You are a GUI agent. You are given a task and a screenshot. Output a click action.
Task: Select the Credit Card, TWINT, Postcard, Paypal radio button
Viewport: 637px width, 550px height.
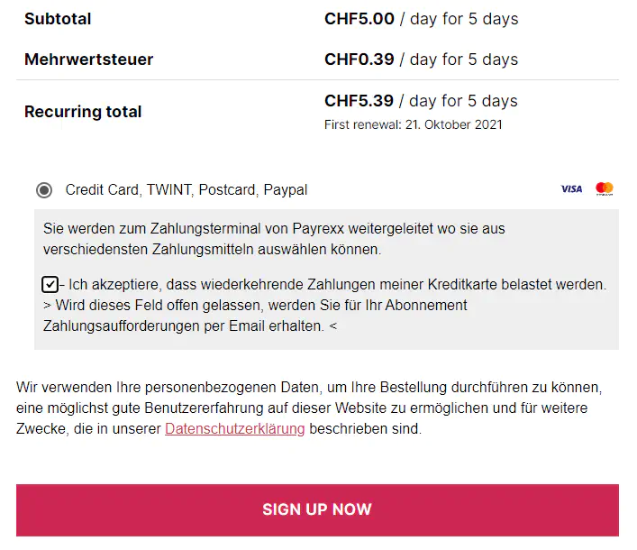[44, 190]
